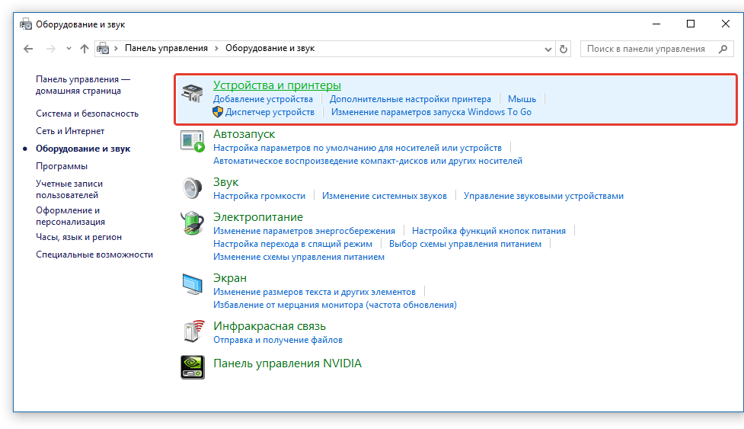This screenshot has height=429, width=744.
Task: Expand the address bar history dropdown
Action: tap(548, 49)
